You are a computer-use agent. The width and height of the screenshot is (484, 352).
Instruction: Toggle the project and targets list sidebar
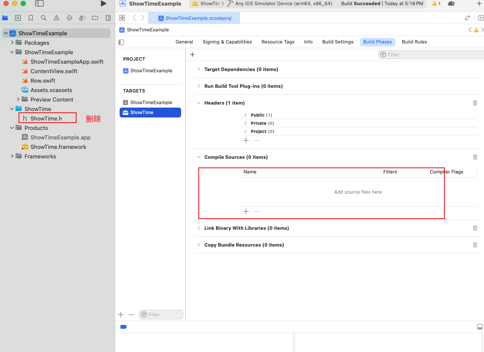tap(121, 42)
